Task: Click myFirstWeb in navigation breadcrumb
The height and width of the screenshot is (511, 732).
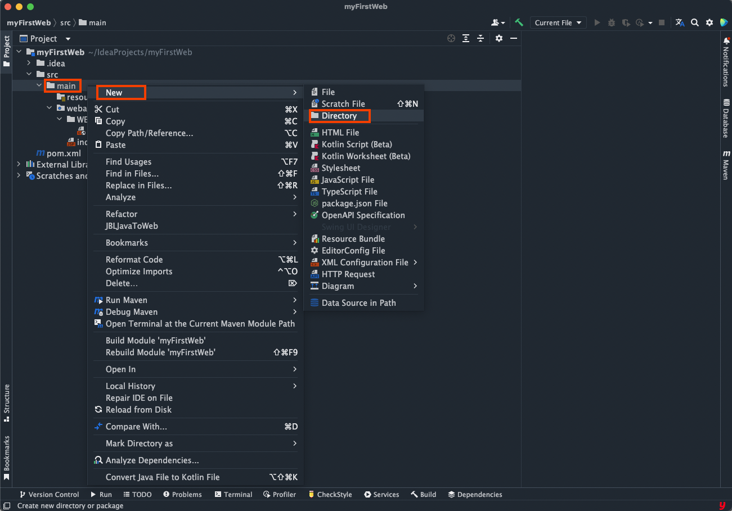Action: 29,22
